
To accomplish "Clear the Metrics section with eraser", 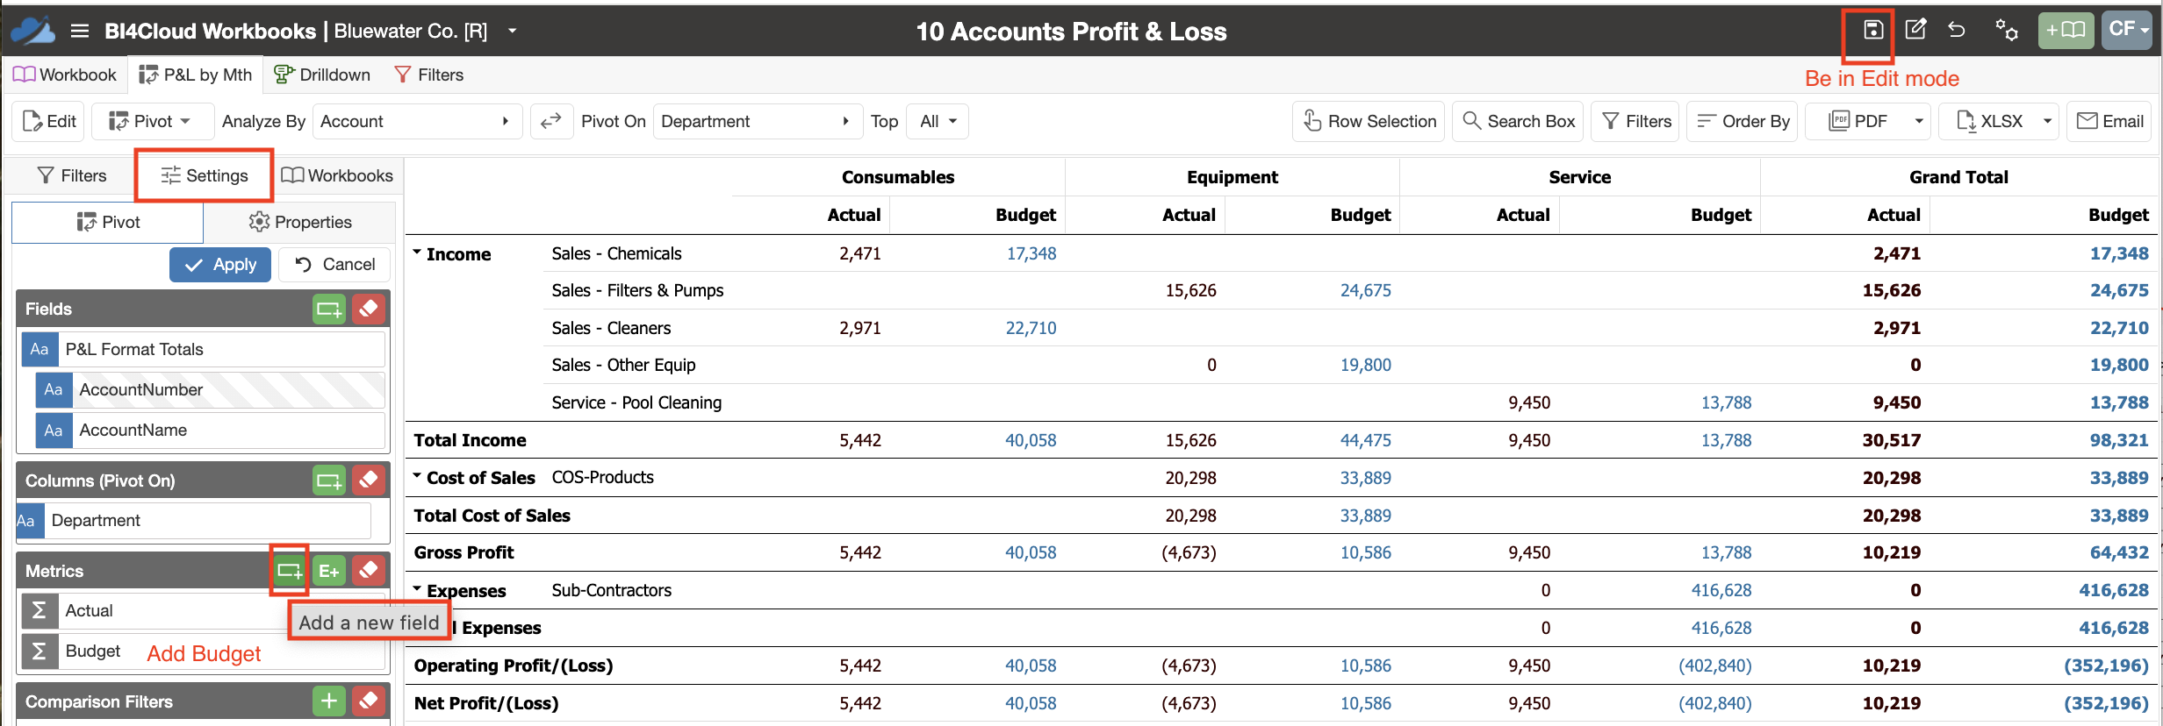I will (x=369, y=571).
